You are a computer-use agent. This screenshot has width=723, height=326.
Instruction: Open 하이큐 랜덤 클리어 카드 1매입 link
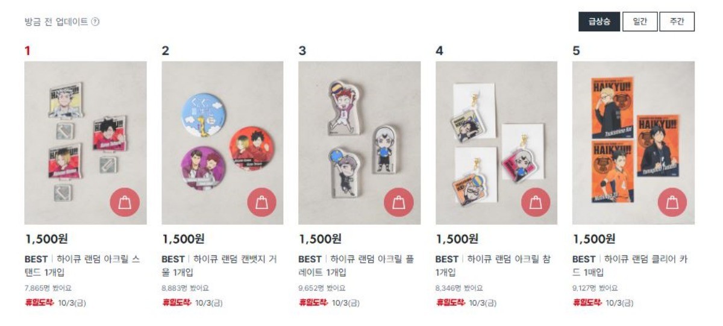(x=630, y=265)
